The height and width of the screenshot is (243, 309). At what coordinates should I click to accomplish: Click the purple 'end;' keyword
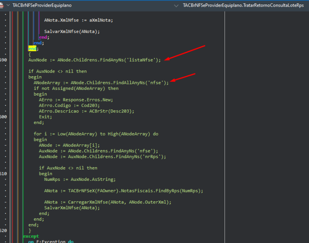(x=44, y=37)
